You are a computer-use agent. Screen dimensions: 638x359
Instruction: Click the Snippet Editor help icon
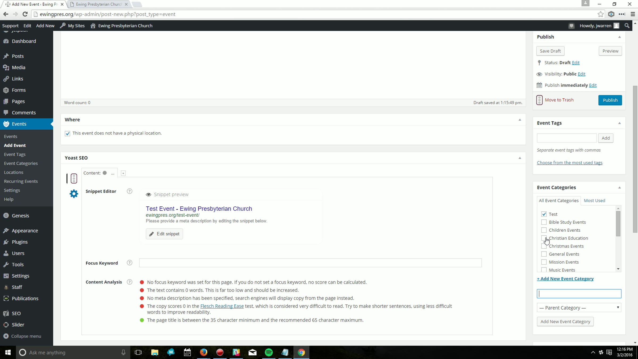point(129,191)
